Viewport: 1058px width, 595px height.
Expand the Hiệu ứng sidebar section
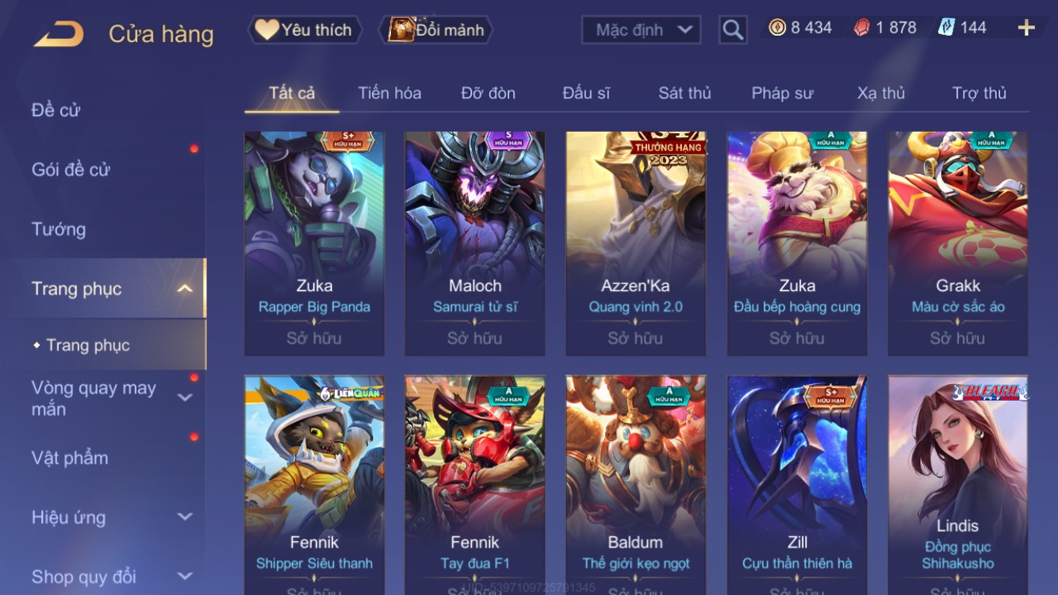coord(185,517)
